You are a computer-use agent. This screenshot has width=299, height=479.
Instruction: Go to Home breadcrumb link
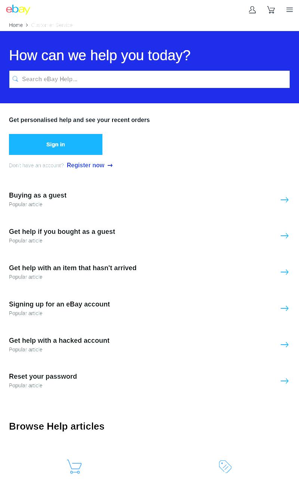pyautogui.click(x=16, y=25)
